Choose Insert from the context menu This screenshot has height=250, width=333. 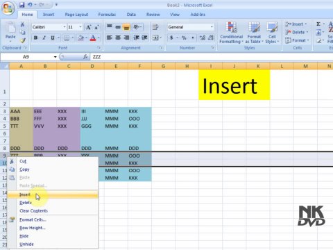coord(53,194)
